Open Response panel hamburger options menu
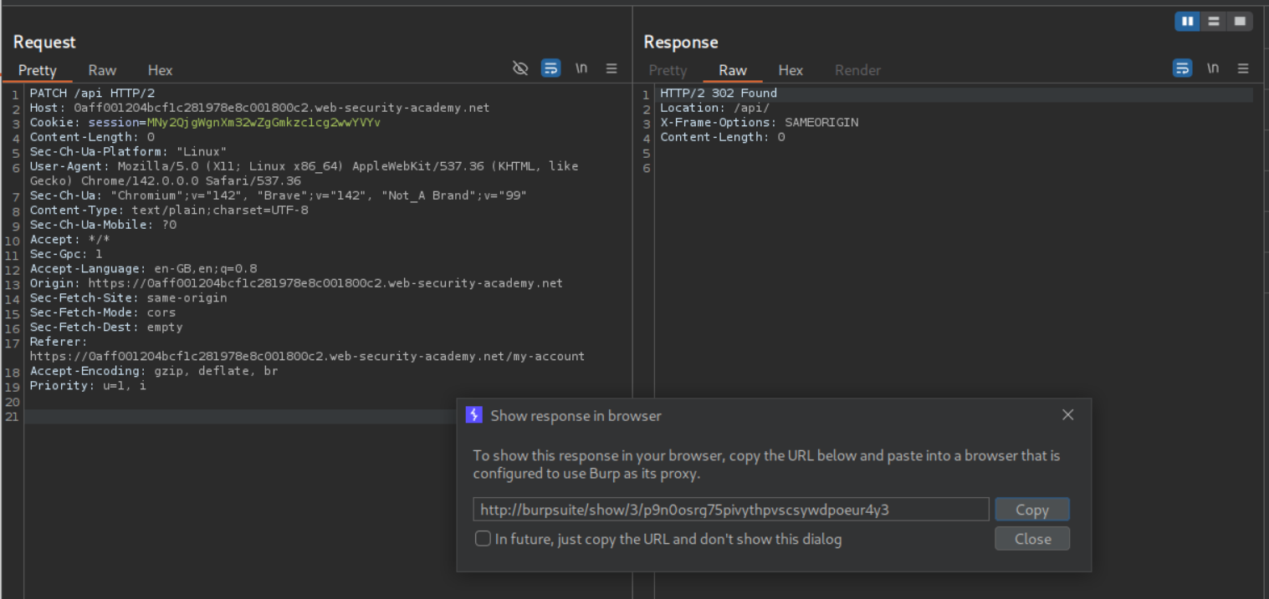 1243,69
